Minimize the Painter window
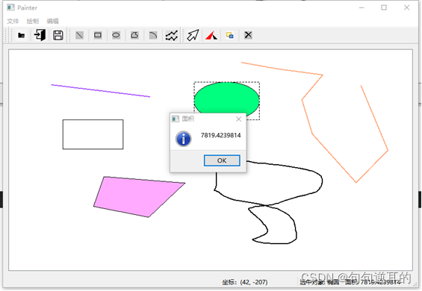 (x=362, y=7)
